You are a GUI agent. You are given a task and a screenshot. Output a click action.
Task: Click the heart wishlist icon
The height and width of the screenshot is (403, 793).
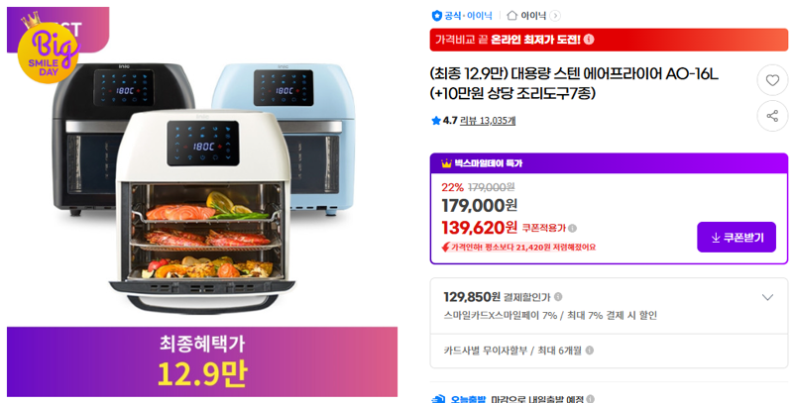pos(772,80)
